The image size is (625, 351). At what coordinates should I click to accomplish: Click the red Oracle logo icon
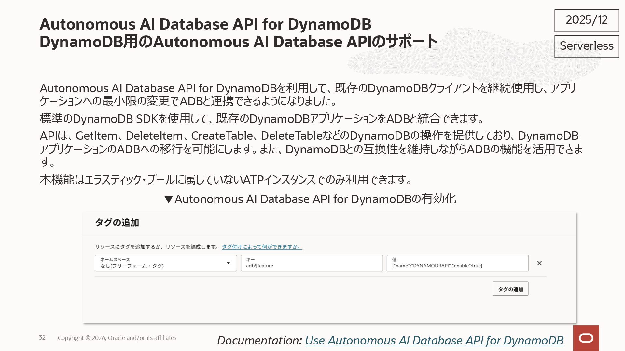click(586, 338)
